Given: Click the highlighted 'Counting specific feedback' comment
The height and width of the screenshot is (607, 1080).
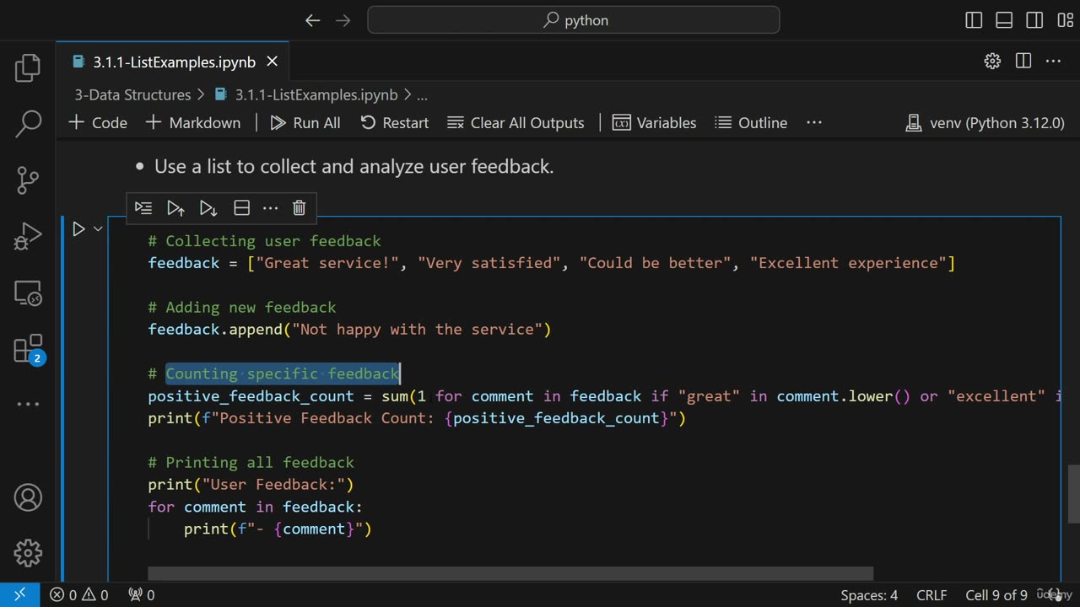Looking at the screenshot, I should (x=282, y=373).
